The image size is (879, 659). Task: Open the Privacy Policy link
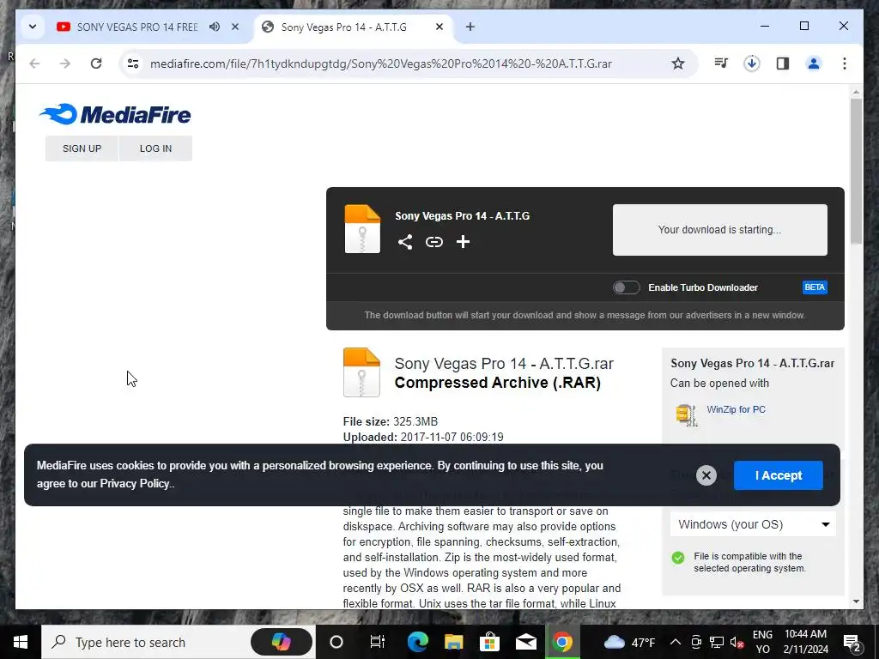[x=135, y=484]
